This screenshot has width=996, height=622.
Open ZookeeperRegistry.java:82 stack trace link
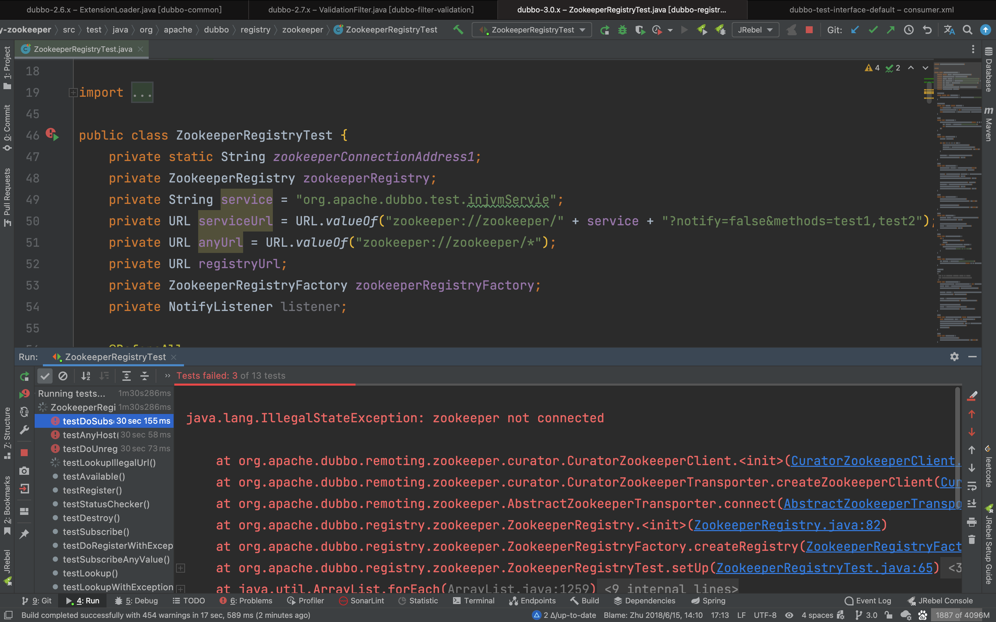[786, 525]
